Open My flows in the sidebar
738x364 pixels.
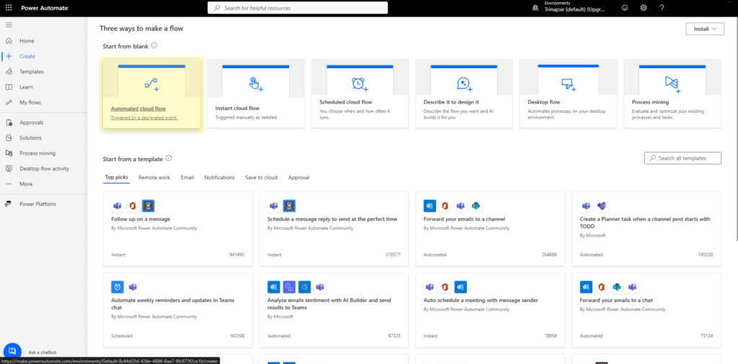pos(31,103)
